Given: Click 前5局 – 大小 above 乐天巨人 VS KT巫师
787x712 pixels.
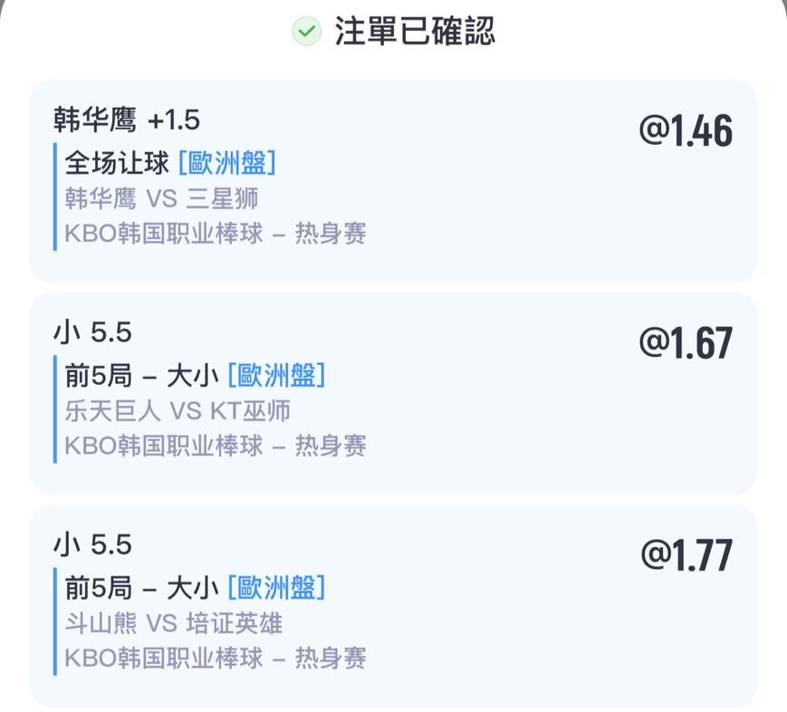Looking at the screenshot, I should (142, 375).
